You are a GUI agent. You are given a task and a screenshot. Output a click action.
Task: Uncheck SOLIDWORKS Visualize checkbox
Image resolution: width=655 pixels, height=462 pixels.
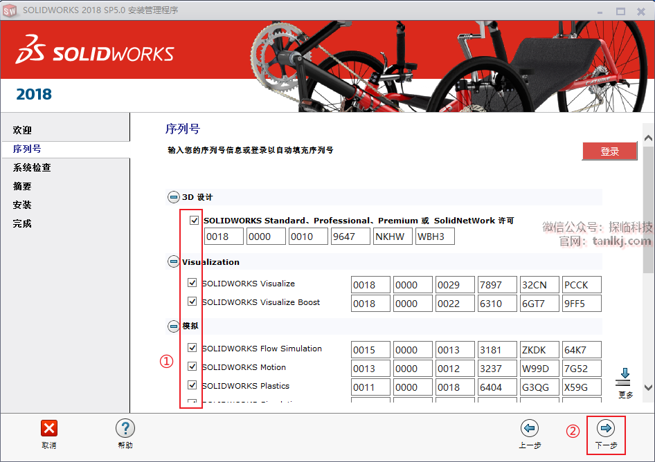[x=192, y=283]
